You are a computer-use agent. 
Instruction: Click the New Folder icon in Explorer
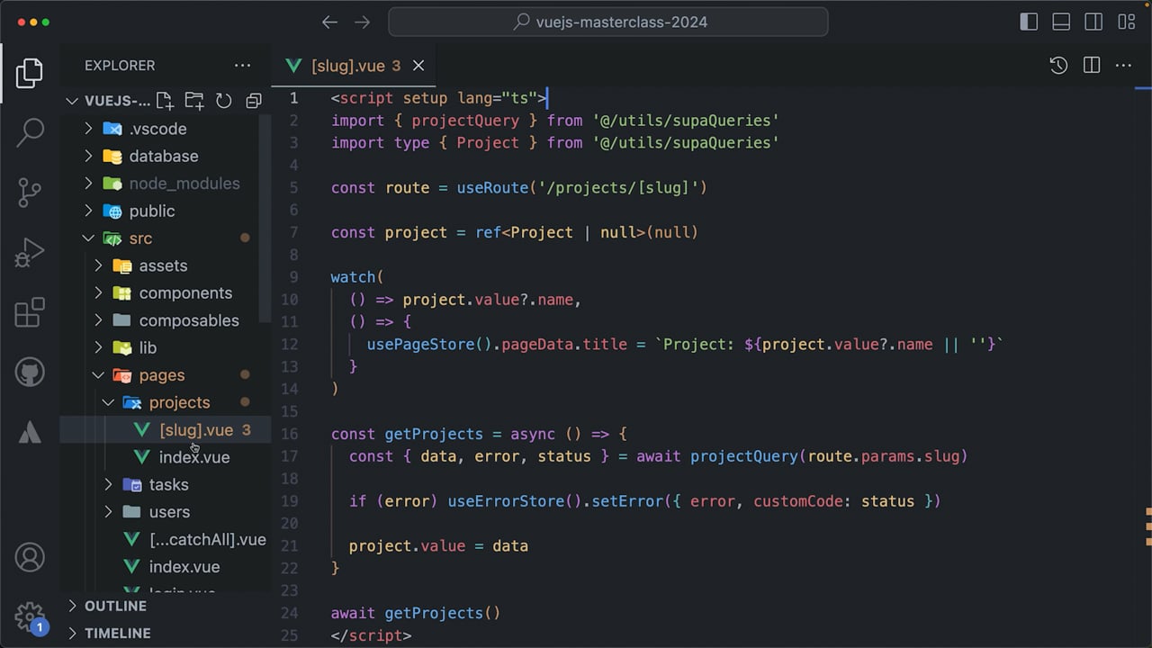[x=194, y=101]
